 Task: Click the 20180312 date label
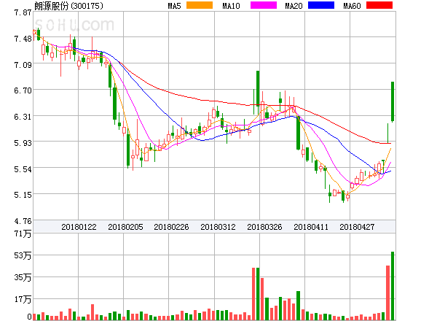218,227
